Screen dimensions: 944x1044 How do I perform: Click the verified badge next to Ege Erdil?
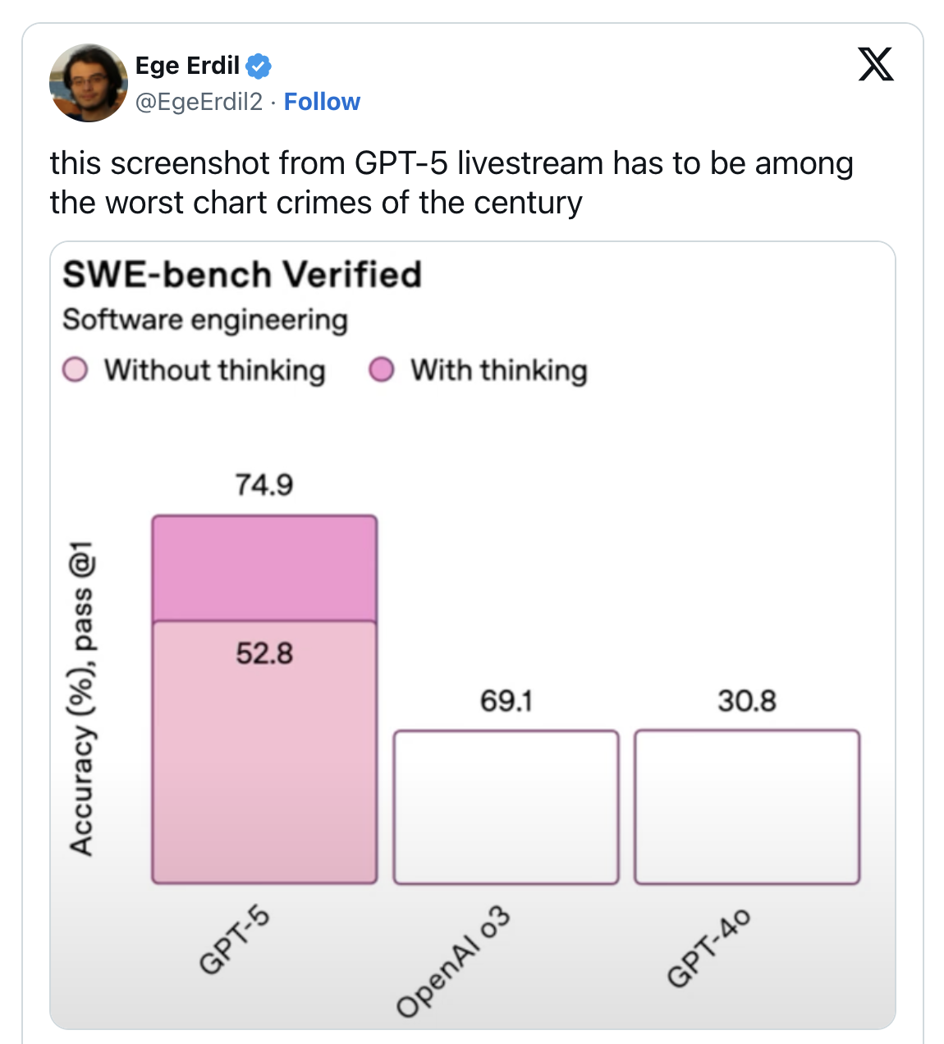pyautogui.click(x=257, y=66)
